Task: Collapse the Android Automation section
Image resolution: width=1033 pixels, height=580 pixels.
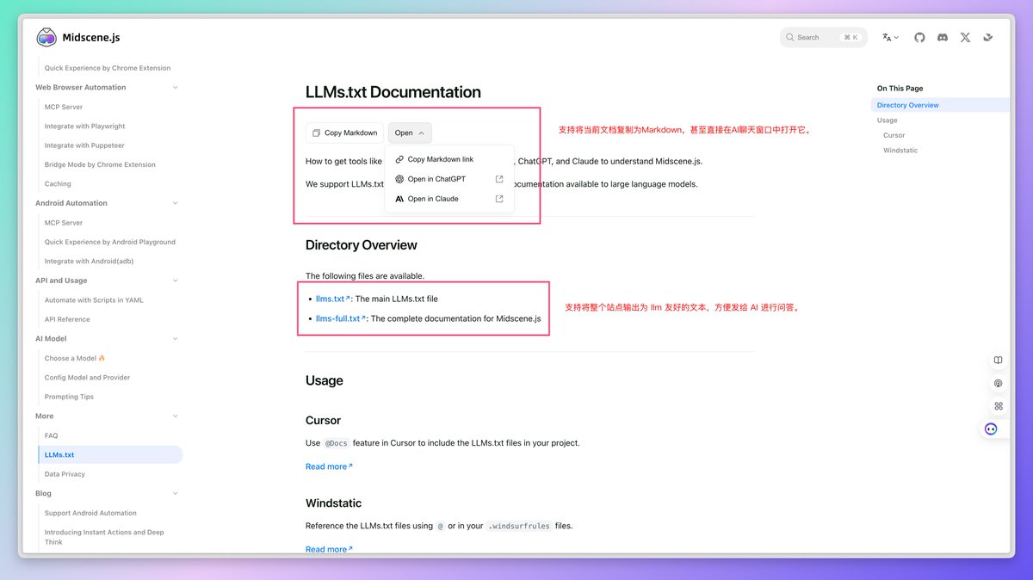Action: point(176,203)
